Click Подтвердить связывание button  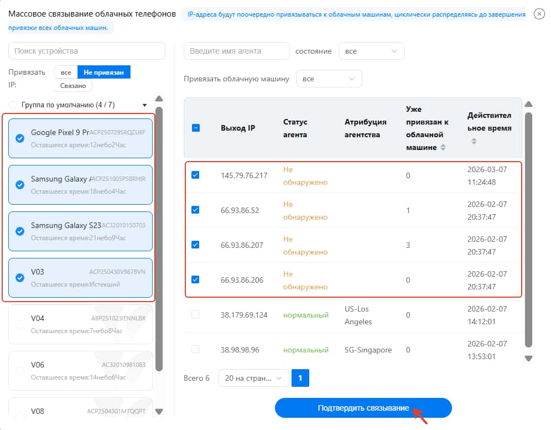point(363,408)
